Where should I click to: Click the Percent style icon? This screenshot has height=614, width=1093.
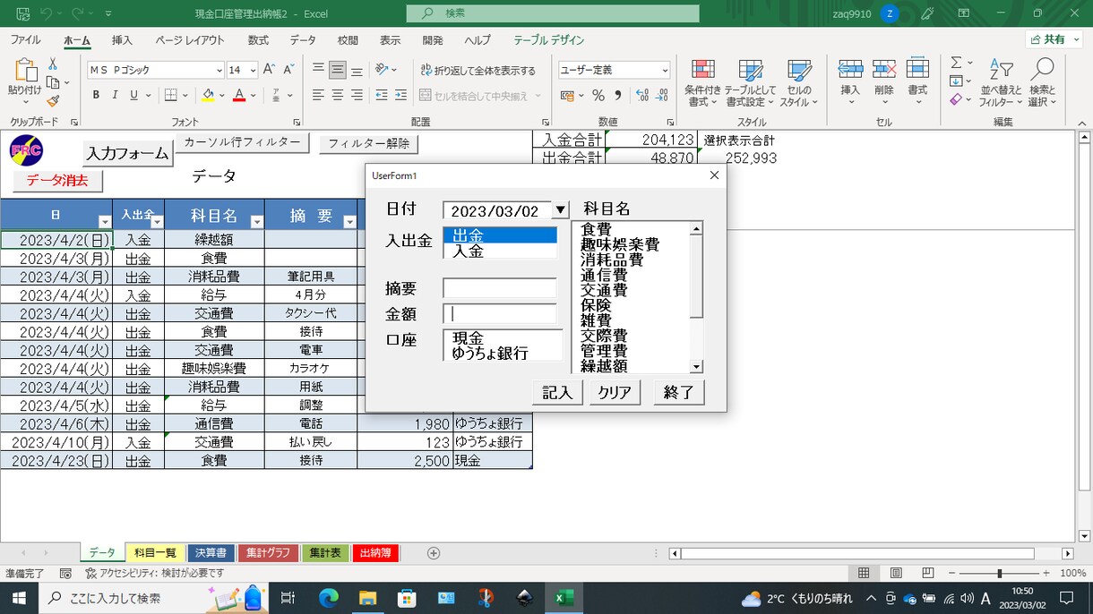[x=598, y=95]
